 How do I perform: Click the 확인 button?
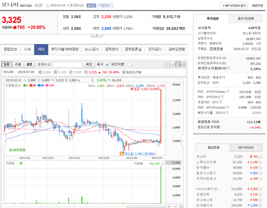point(89,64)
